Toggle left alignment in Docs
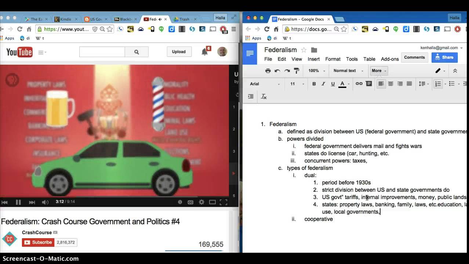469x264 pixels. tap(381, 84)
